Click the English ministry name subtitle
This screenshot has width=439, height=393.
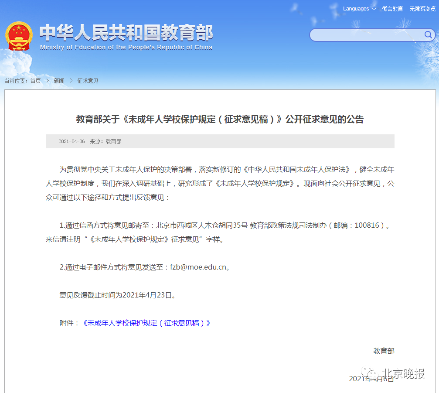pos(126,48)
